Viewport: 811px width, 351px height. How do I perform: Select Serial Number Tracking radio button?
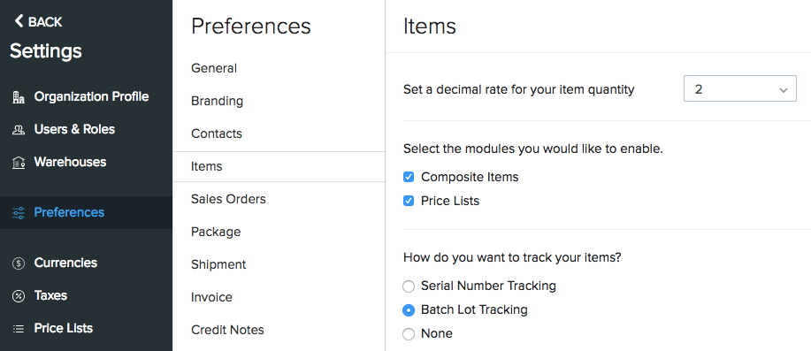coord(409,286)
